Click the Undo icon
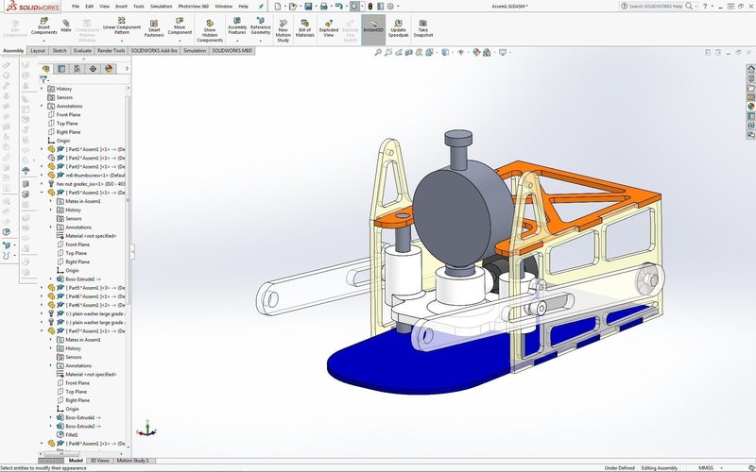The height and width of the screenshot is (472, 756). (339, 7)
